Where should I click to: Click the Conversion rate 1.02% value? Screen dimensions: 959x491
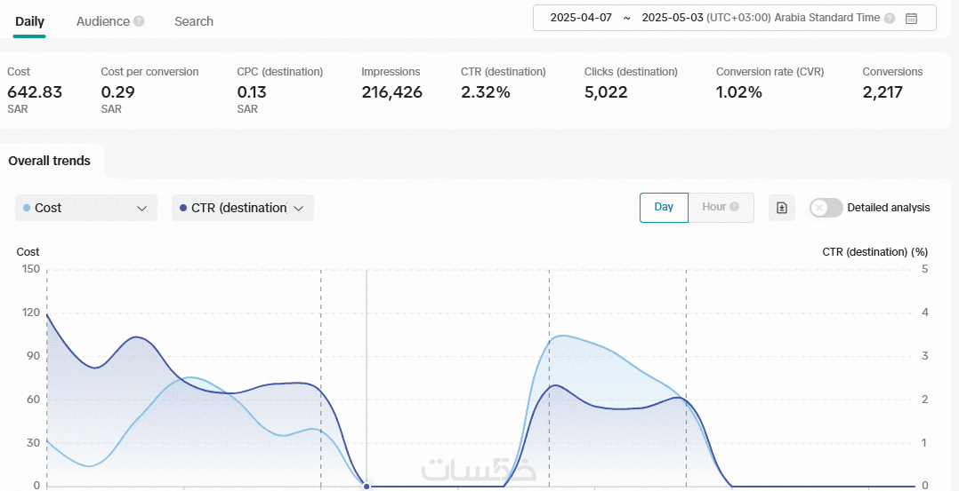coord(739,92)
